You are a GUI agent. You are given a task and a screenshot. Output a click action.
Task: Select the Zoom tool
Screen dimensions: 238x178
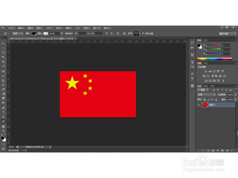point(3,131)
